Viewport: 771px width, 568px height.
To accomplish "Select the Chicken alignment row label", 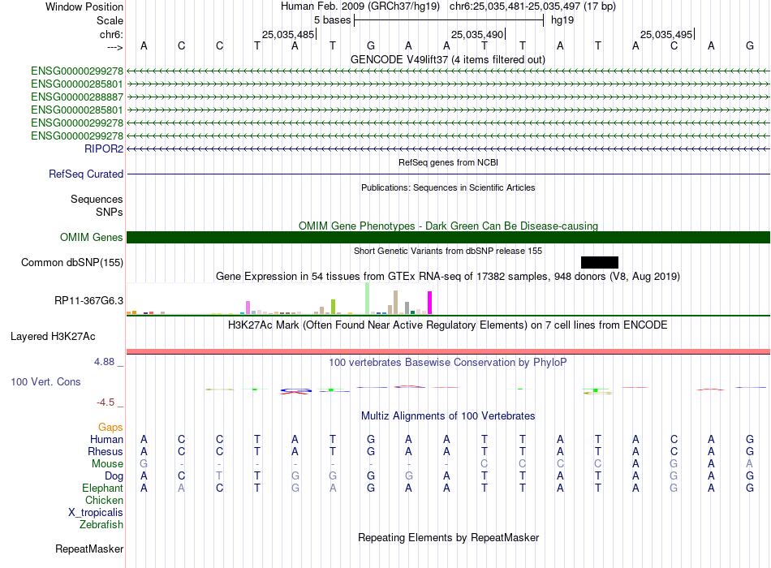I will pos(104,500).
